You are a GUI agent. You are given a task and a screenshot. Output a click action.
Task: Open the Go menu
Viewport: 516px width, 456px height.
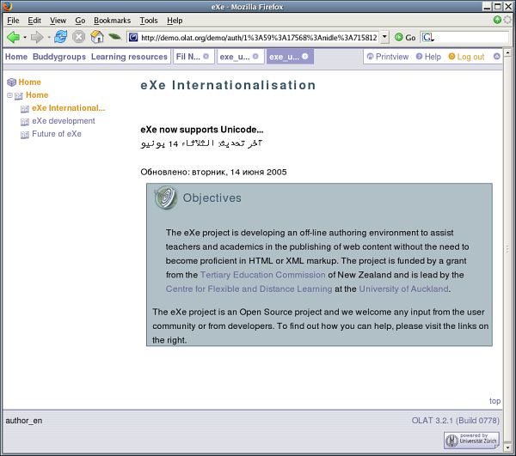coord(80,21)
